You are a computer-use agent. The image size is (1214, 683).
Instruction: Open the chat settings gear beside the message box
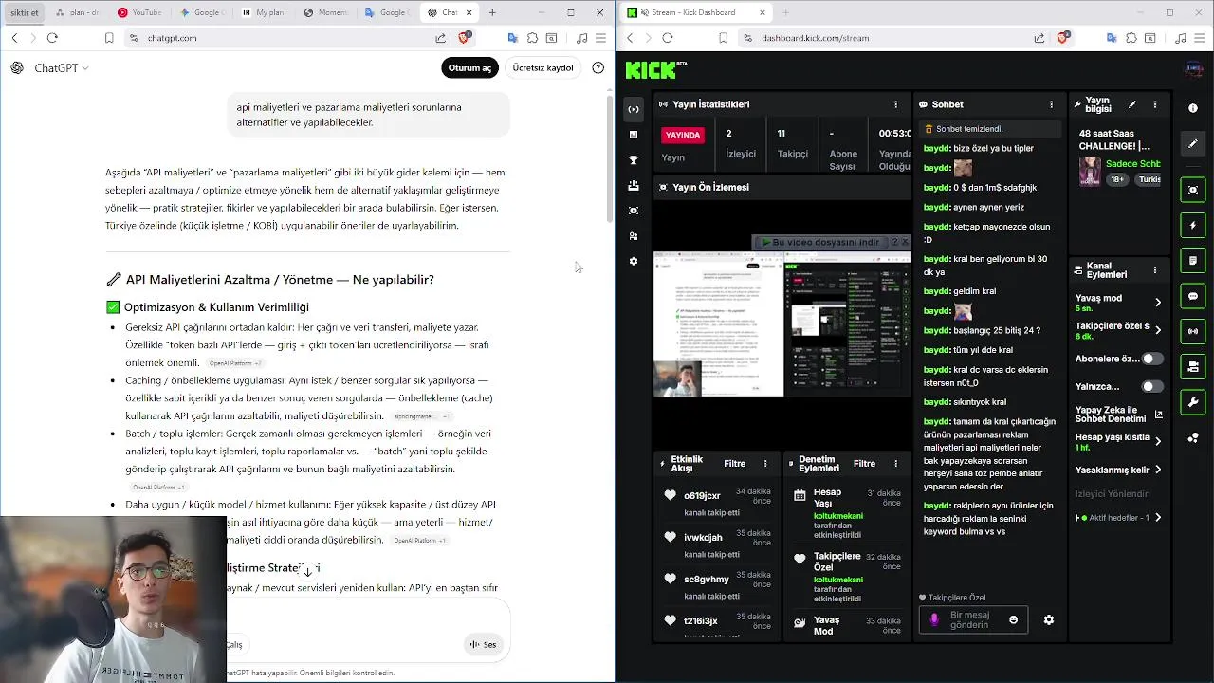pyautogui.click(x=1048, y=619)
